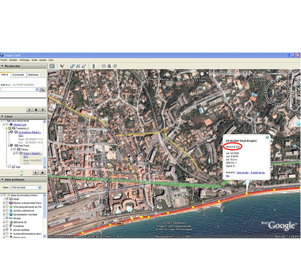This screenshot has width=301, height=278.
Task: Open the Fichier menu
Action: pos(4,60)
